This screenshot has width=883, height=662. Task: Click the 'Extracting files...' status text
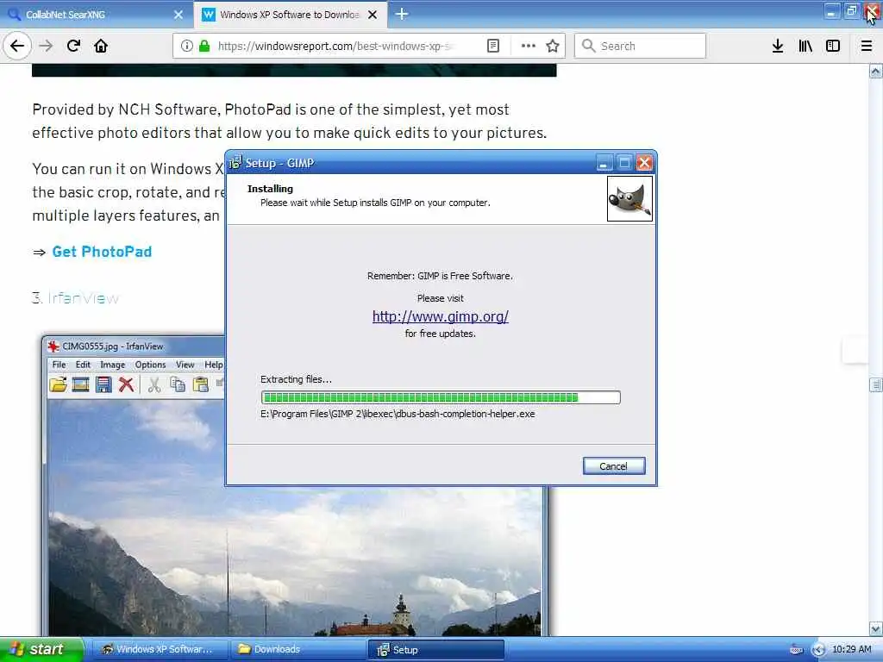(297, 379)
